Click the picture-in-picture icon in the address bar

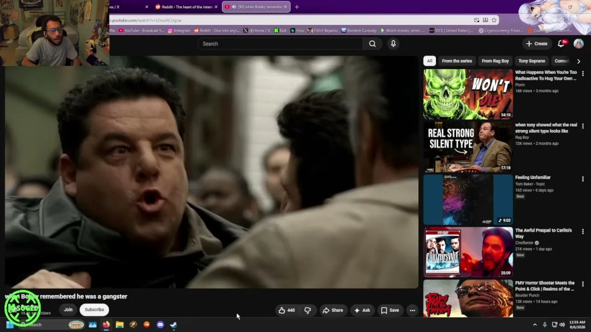coord(476,20)
